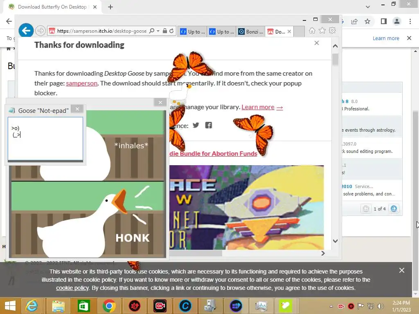Go to IE home page icon
419x314 pixels.
tap(312, 31)
